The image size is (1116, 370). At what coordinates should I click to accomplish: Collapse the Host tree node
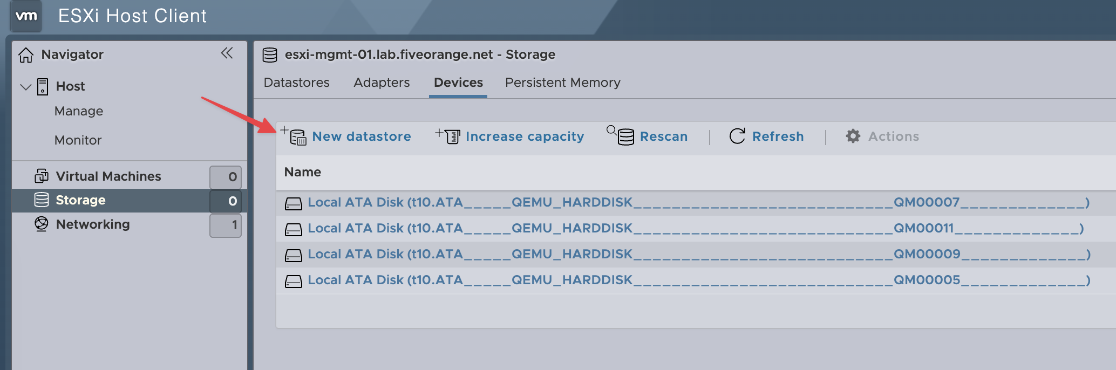(25, 87)
